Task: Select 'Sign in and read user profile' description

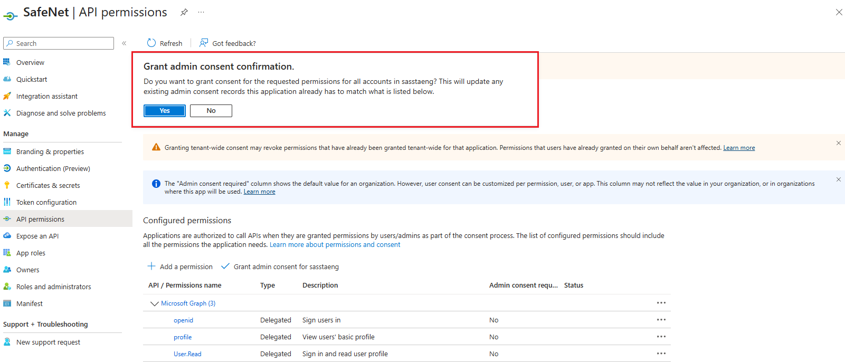Action: point(345,354)
